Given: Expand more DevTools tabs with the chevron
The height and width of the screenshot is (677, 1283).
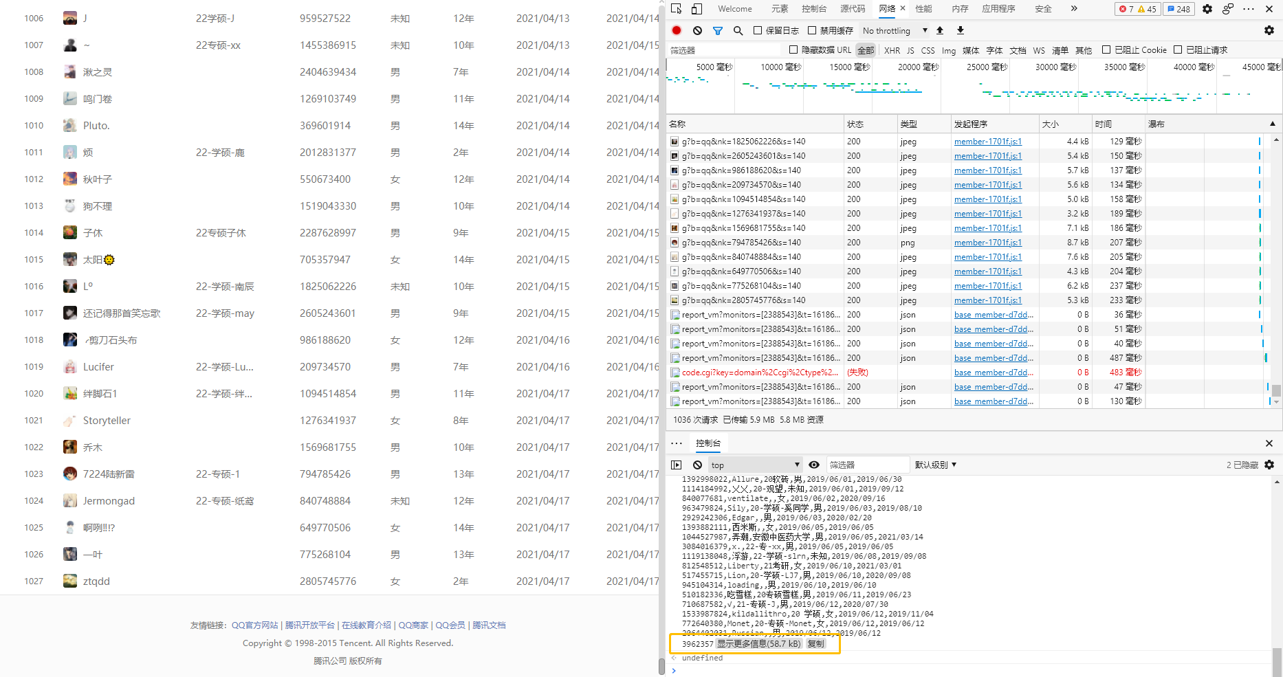Looking at the screenshot, I should point(1074,9).
